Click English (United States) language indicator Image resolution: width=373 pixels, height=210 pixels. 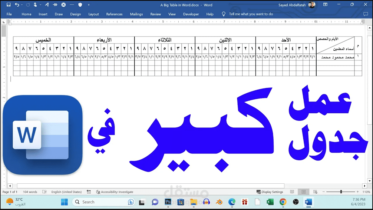(66, 192)
